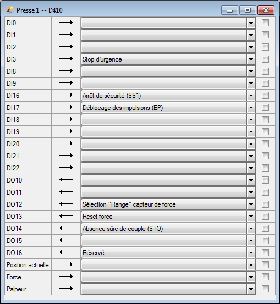This screenshot has width=280, height=304.
Task: Select the Reset force combo box
Action: pos(168,217)
